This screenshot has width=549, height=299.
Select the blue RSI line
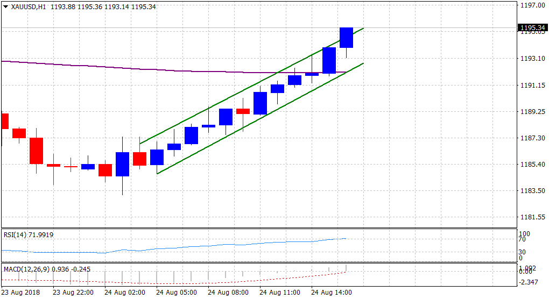tap(215, 245)
